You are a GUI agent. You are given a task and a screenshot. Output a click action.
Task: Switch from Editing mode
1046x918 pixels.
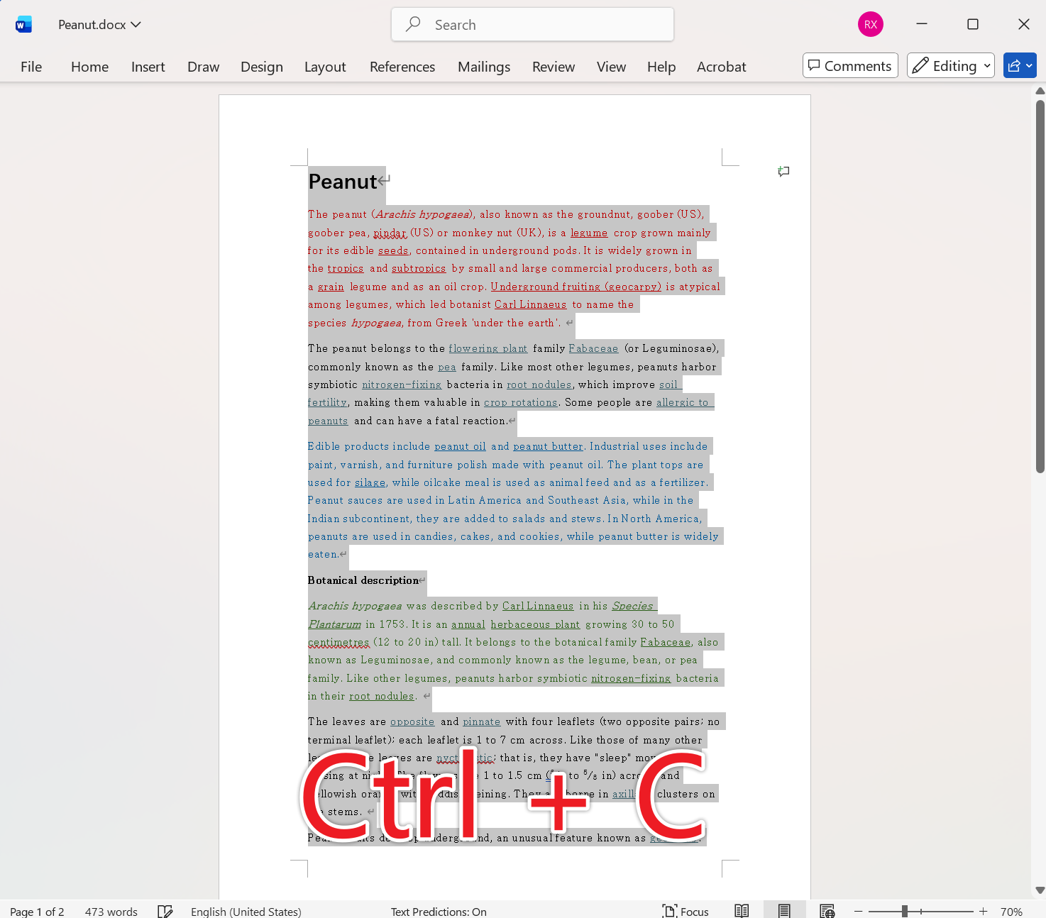(x=950, y=65)
